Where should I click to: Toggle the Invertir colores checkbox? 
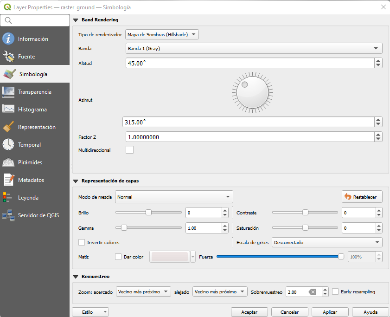82,242
